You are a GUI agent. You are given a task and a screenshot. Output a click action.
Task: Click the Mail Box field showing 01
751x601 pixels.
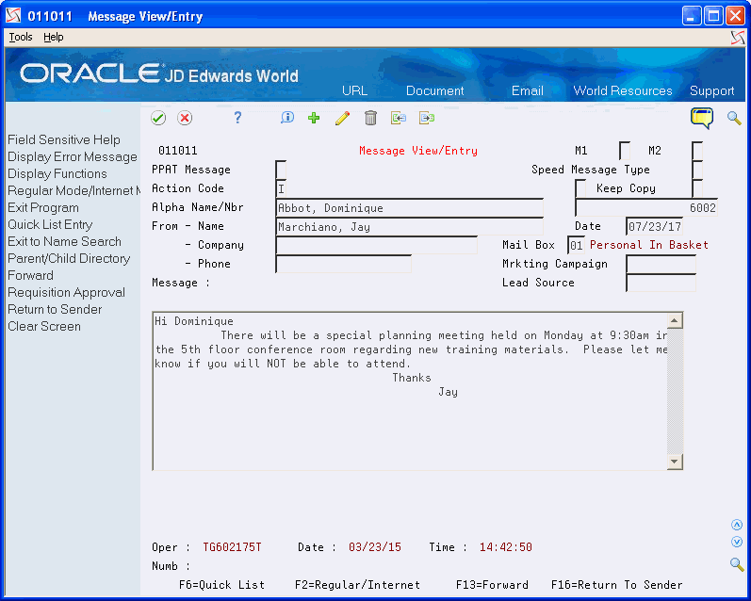576,245
